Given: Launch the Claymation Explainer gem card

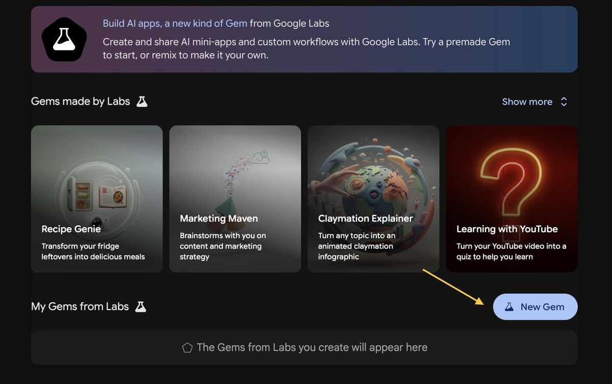Looking at the screenshot, I should click(373, 199).
